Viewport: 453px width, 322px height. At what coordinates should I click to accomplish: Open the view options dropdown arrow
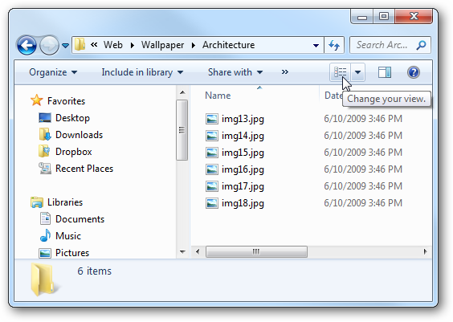357,72
